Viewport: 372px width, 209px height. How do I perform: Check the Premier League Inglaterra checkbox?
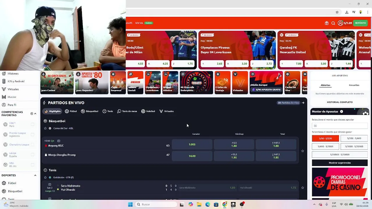point(33,135)
